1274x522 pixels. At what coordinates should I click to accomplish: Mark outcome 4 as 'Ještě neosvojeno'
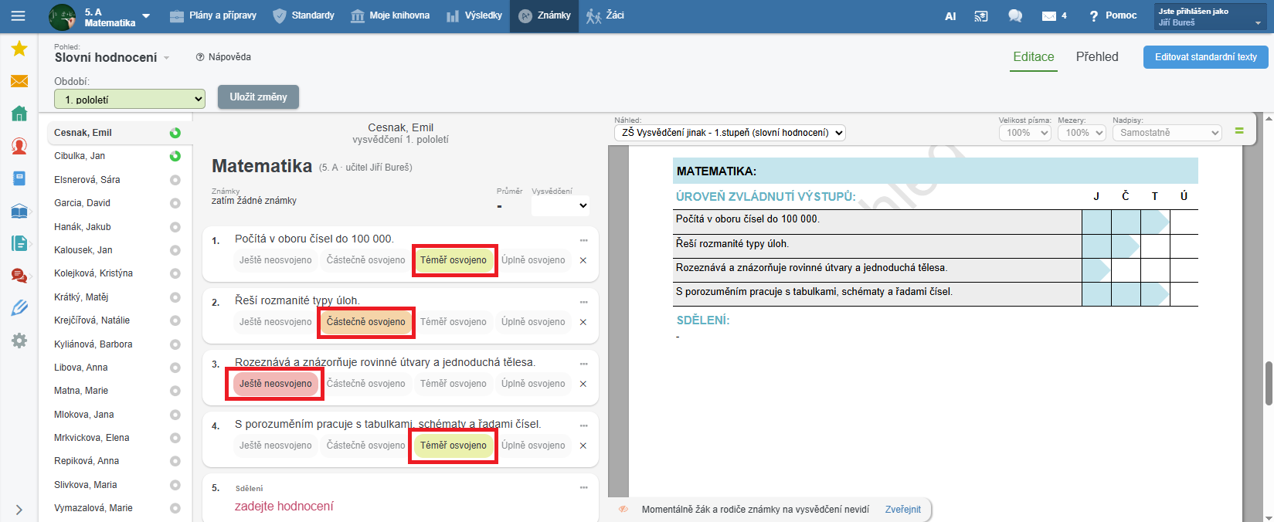[275, 446]
